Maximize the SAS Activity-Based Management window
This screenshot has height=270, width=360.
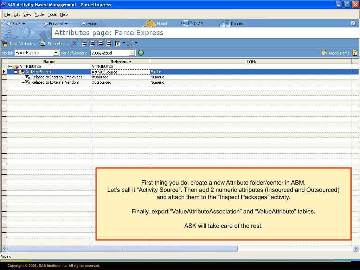347,4
